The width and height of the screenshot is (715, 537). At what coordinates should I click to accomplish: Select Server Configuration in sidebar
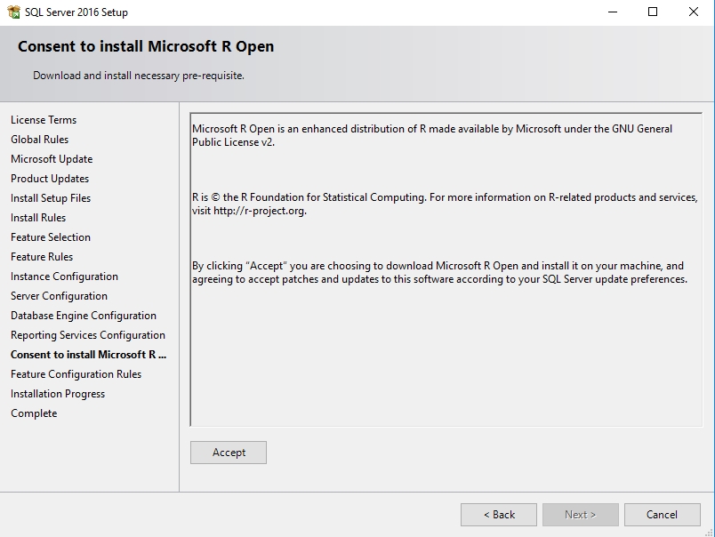59,296
